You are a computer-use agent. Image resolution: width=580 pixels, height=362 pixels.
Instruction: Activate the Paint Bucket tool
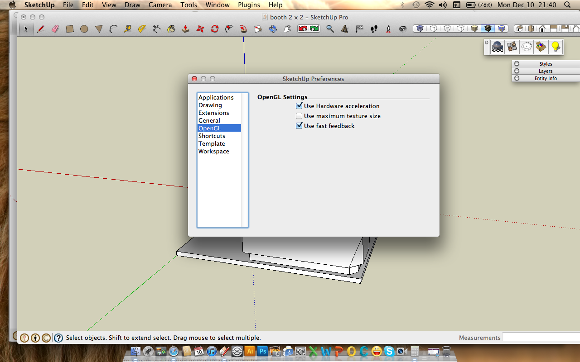171,29
